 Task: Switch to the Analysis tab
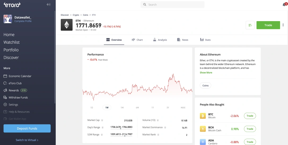tap(160, 40)
